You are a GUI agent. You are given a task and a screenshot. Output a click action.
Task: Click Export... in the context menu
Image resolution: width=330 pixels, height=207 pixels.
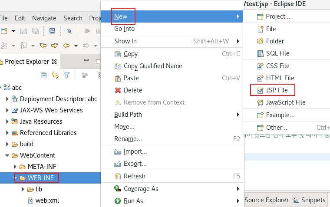(x=172, y=164)
